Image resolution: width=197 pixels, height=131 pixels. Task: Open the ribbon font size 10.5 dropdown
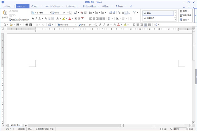pyautogui.click(x=68, y=13)
